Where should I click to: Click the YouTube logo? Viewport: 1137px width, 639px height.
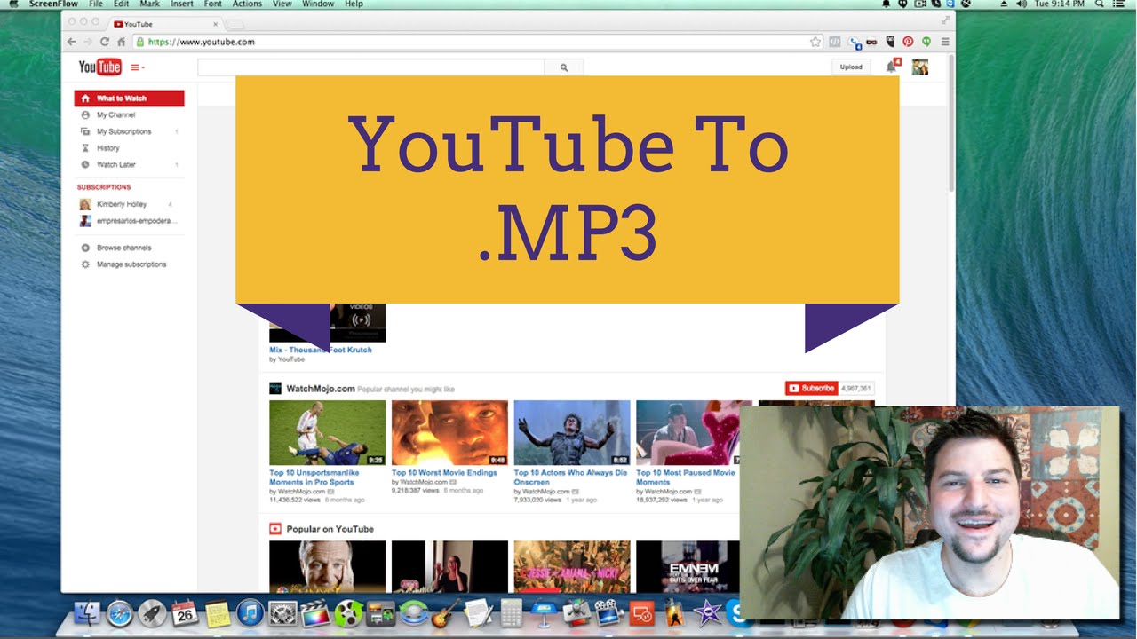click(x=99, y=67)
